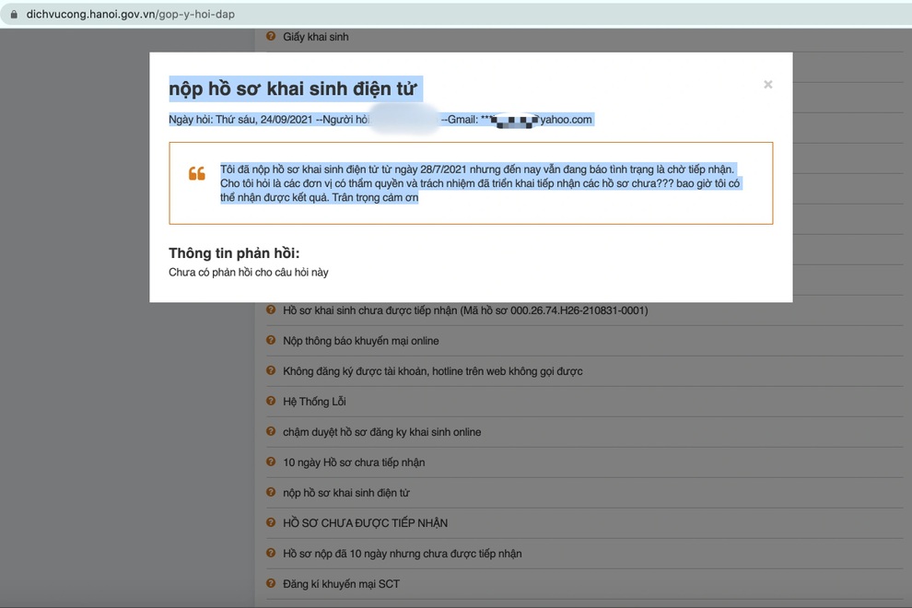This screenshot has width=912, height=608.
Task: Click the 'Thông tin phản hồi:' heading
Action: pos(234,253)
